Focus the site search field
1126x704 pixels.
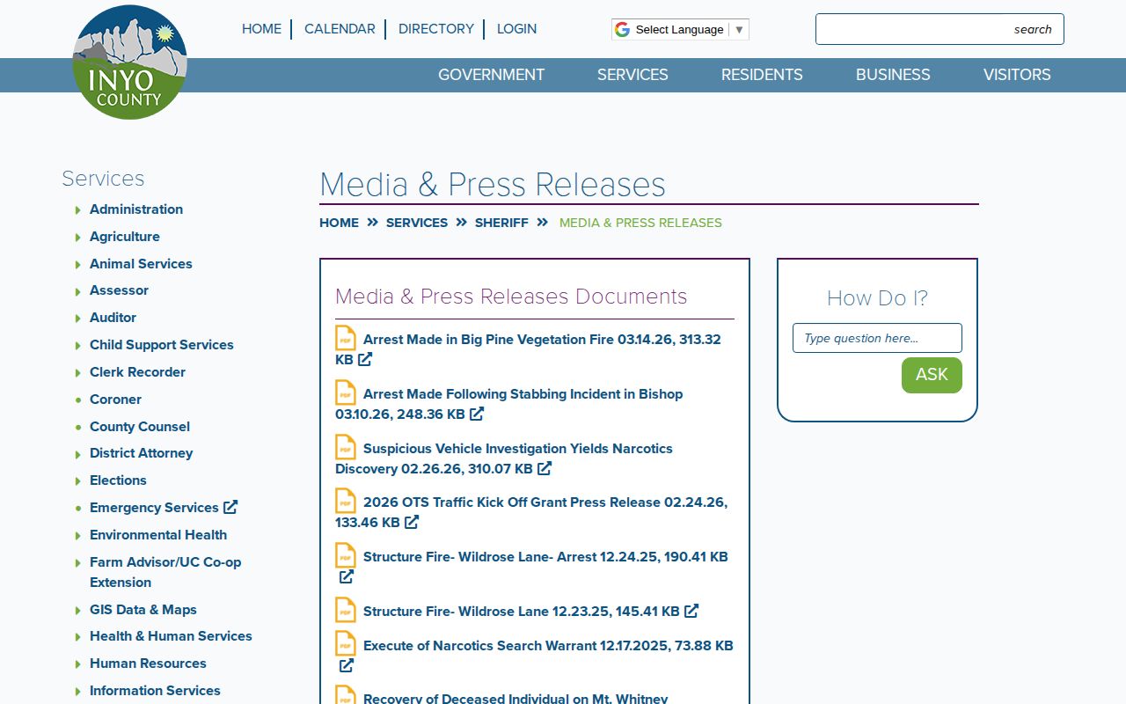[940, 29]
